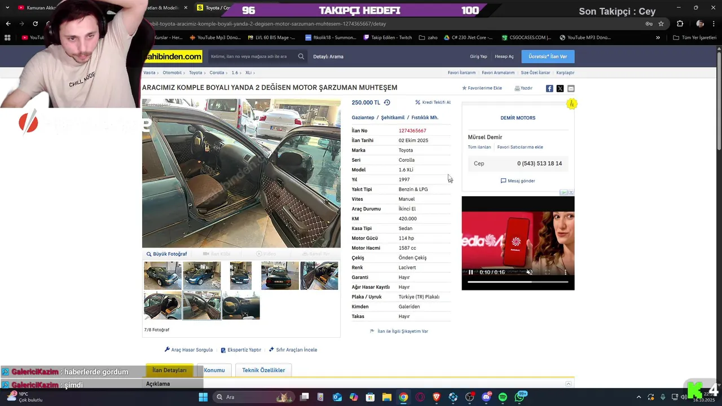Select the first car exterior thumbnail
The image size is (722, 406).
[162, 276]
